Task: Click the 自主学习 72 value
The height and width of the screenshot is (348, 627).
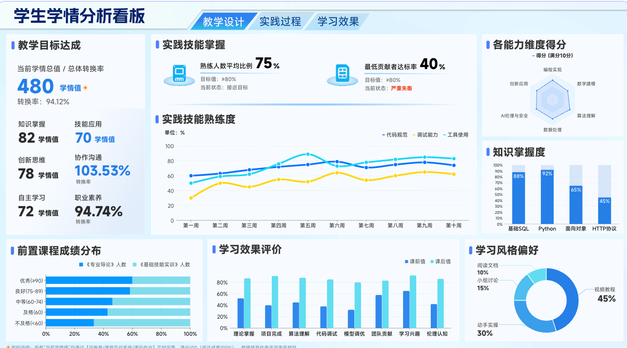Action: [x=26, y=212]
